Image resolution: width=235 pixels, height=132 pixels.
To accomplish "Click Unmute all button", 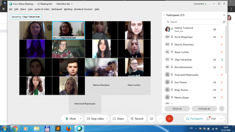I will 204,109.
